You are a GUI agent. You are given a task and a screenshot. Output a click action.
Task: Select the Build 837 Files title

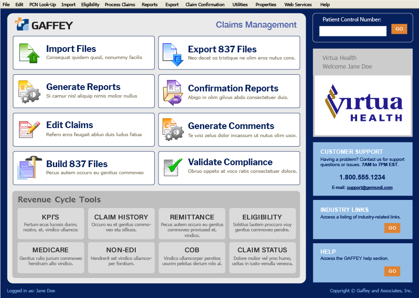(77, 164)
